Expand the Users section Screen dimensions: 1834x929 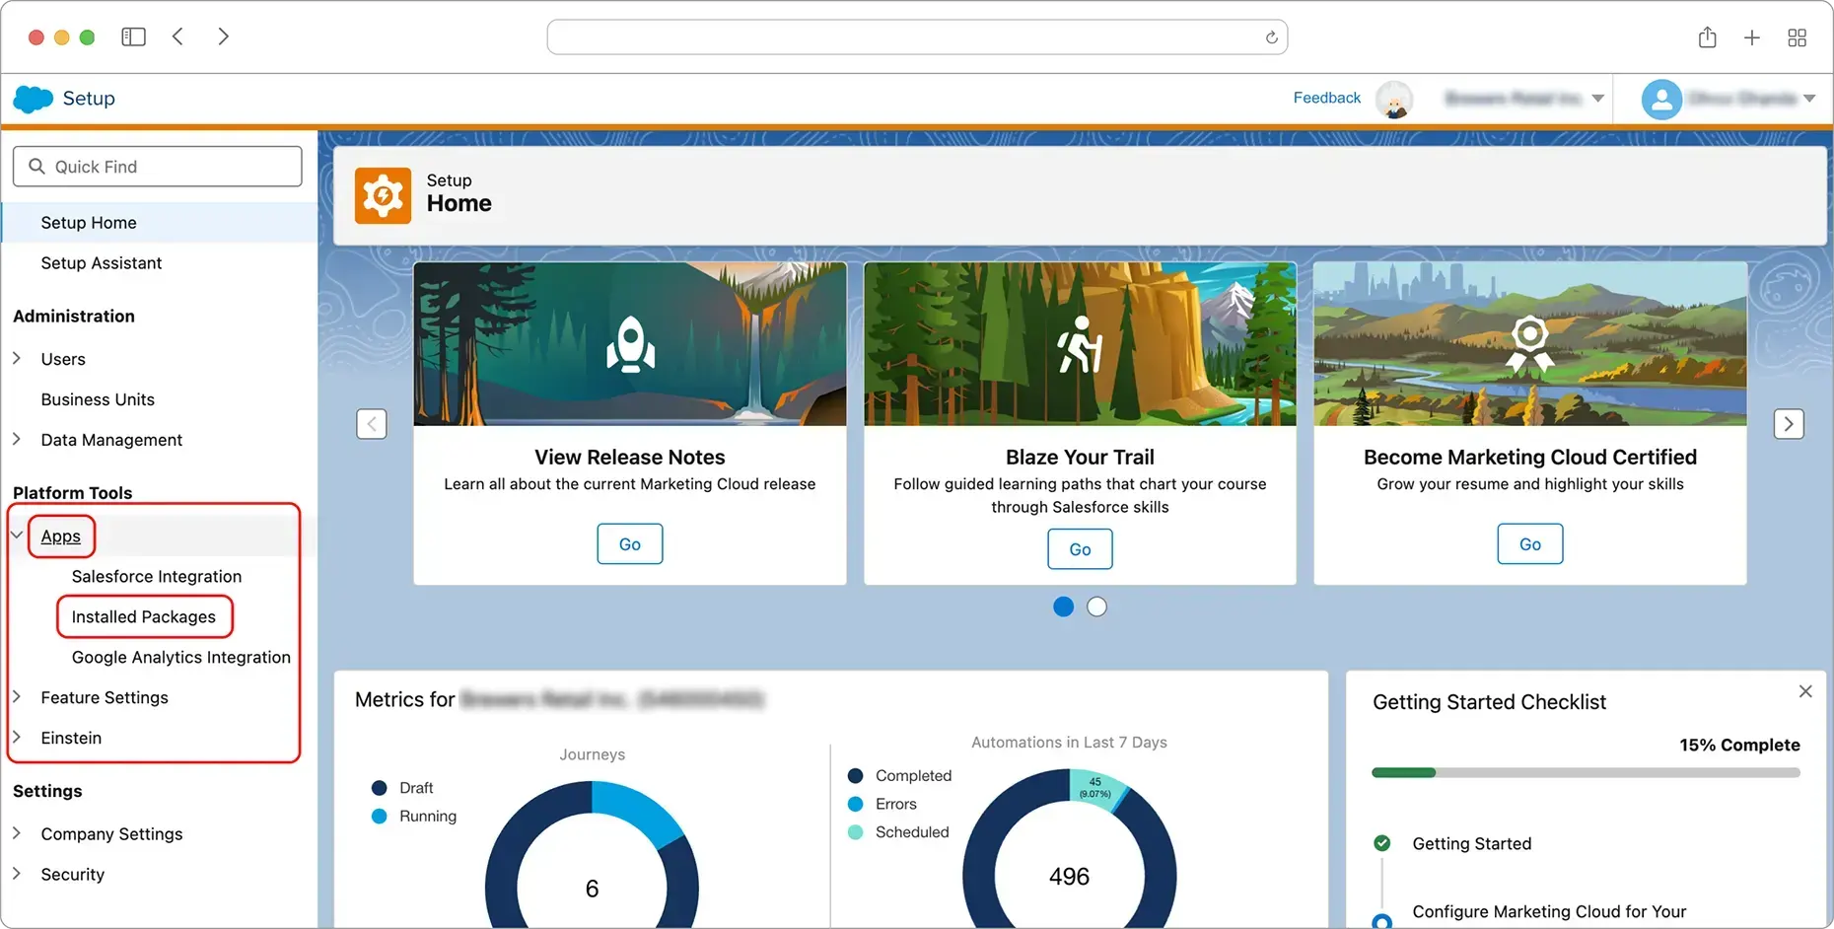pyautogui.click(x=17, y=358)
